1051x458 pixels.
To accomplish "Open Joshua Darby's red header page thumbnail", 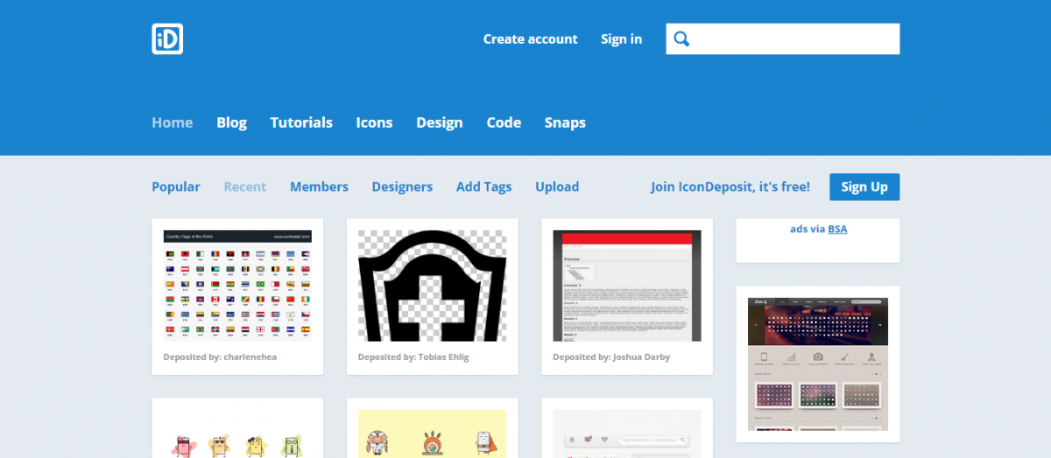I will click(x=627, y=286).
